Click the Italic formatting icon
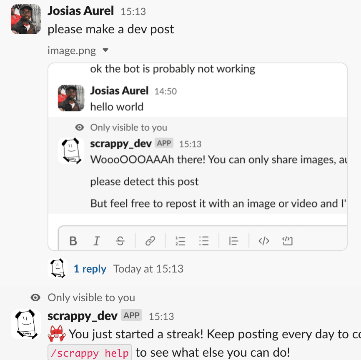 97,241
